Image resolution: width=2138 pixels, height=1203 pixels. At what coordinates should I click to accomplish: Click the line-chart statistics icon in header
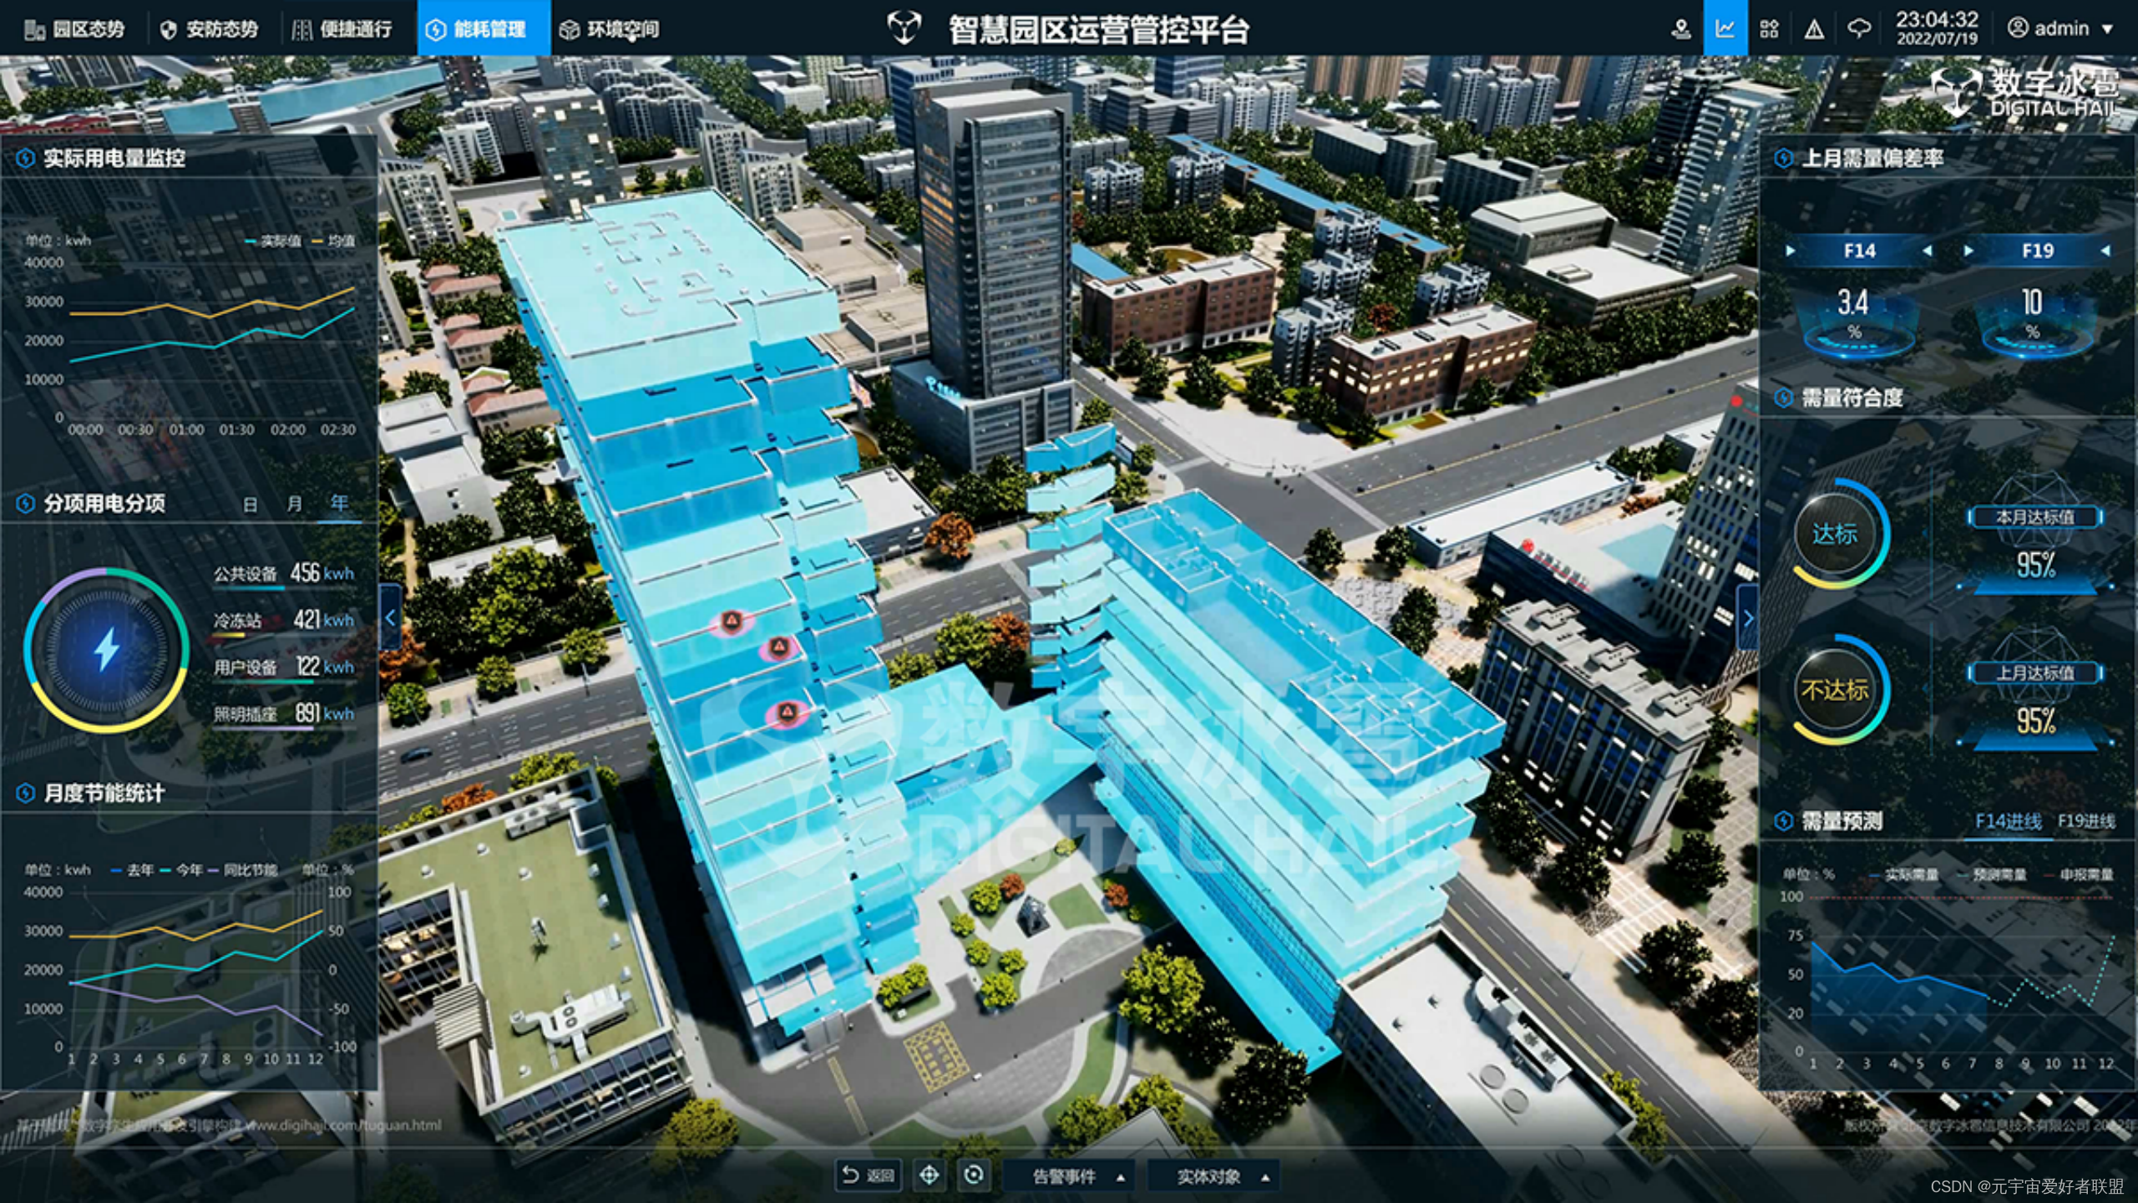pos(1725,29)
